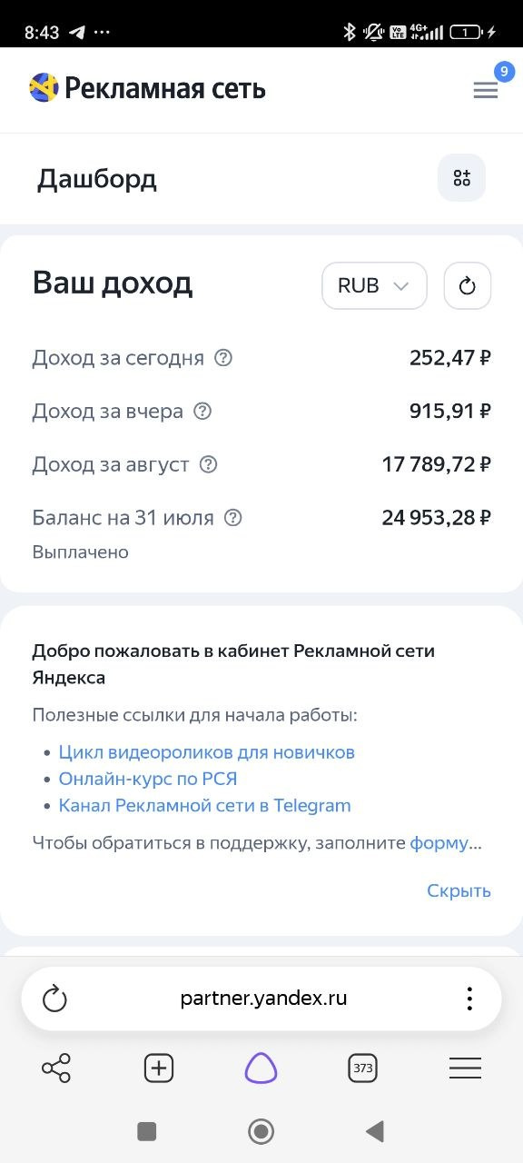
Task: Tap the partner.yandex.ru address field
Action: (x=263, y=999)
